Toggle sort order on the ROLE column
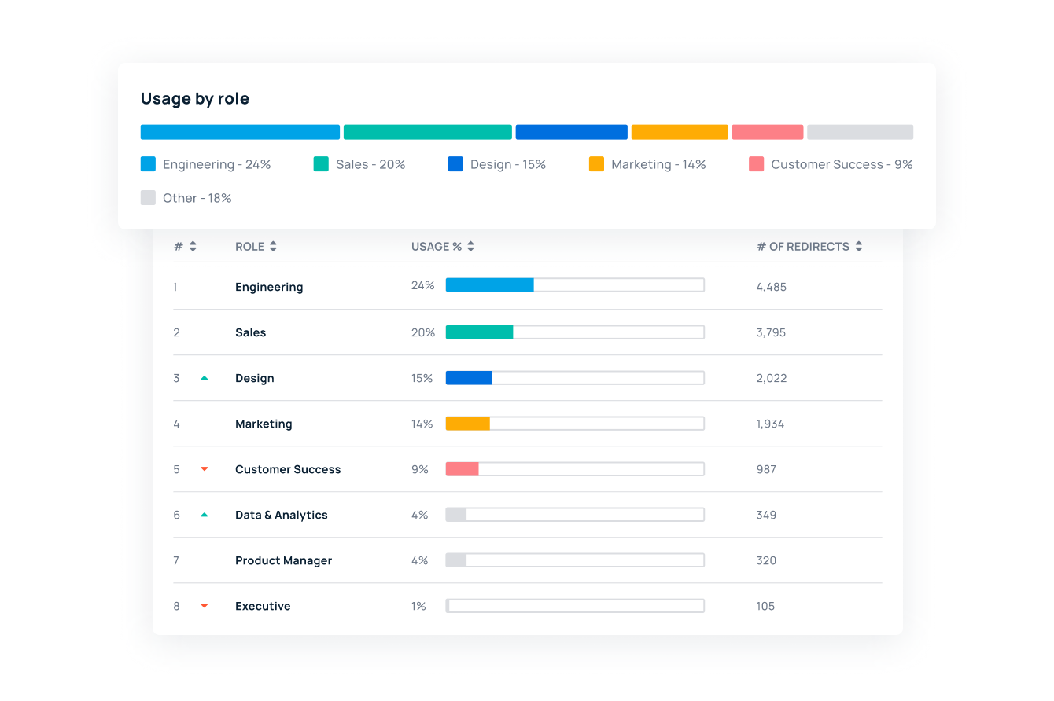This screenshot has width=1054, height=701. (272, 246)
